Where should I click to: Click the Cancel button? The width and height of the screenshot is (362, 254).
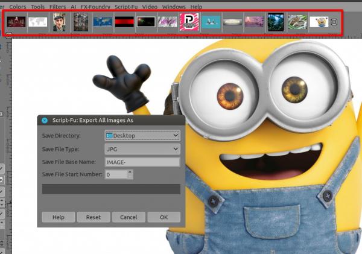pyautogui.click(x=129, y=217)
